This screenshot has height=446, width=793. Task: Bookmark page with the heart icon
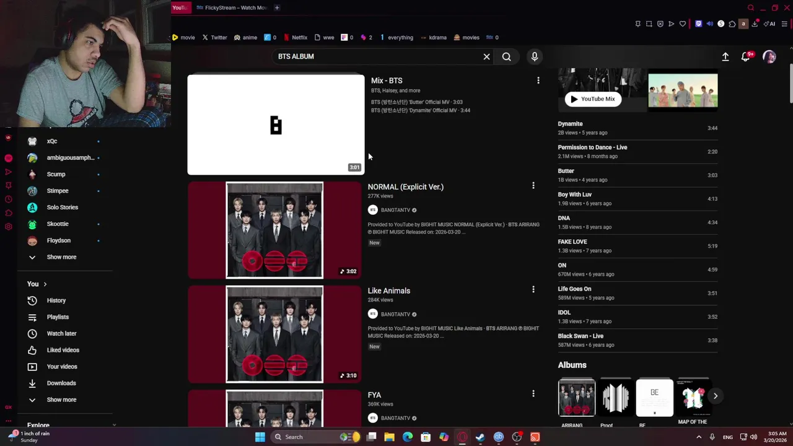point(683,24)
